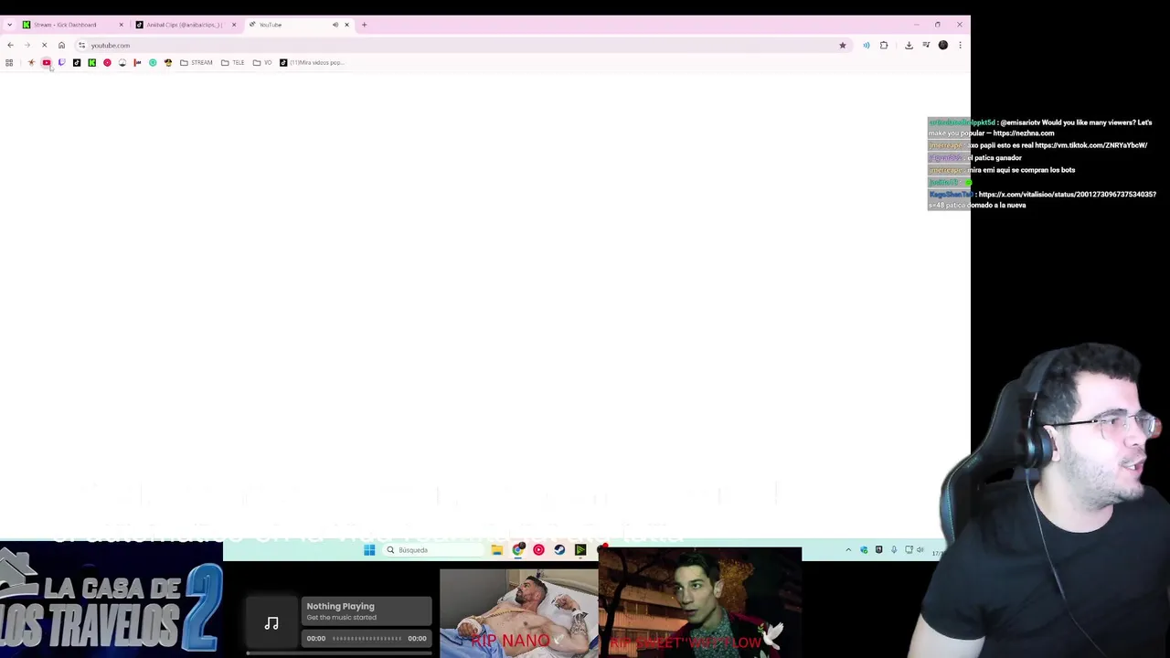Open the browser downloads panel

(909, 45)
